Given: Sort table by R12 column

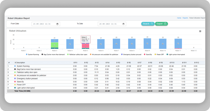Looking at the screenshot, I should coord(197,63).
